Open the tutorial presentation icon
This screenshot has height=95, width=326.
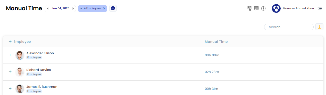pos(249,8)
